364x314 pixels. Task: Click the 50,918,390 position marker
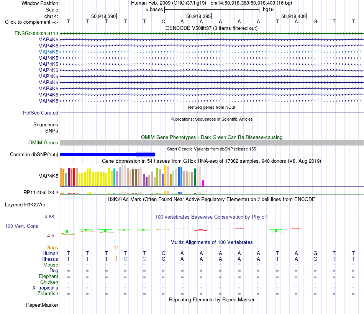104,16
